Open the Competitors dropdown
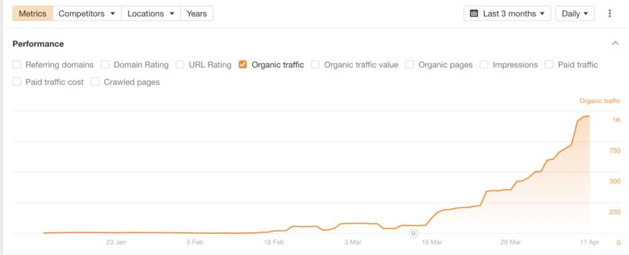629x255 pixels. (87, 13)
